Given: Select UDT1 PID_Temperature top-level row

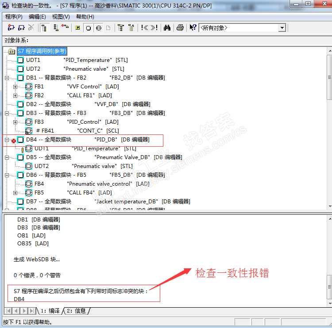Looking at the screenshot, I should pyautogui.click(x=77, y=60).
